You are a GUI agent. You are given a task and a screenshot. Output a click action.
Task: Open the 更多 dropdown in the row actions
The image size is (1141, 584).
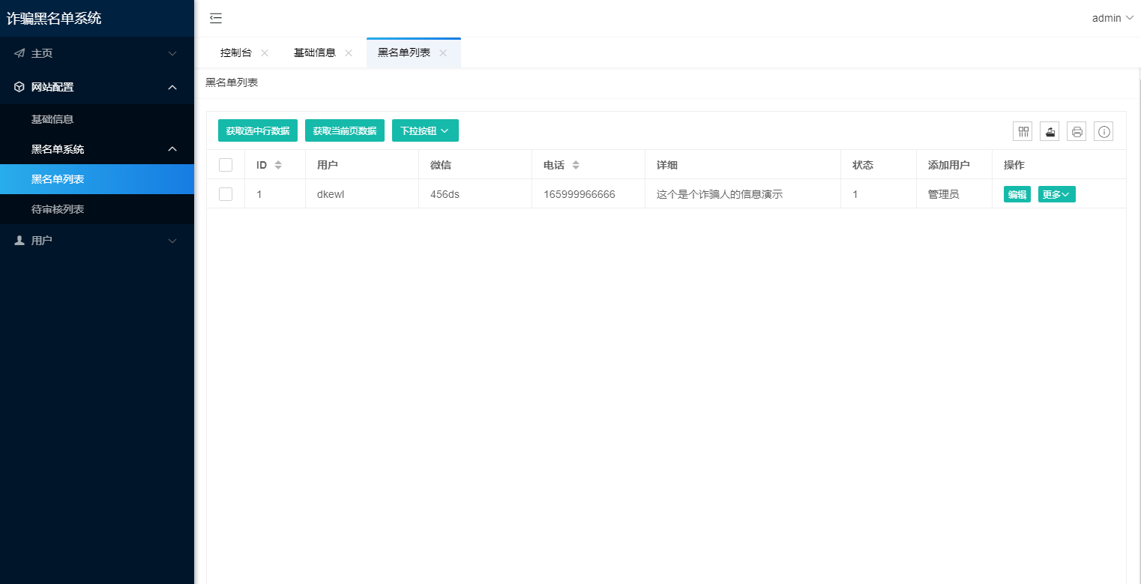(1056, 193)
